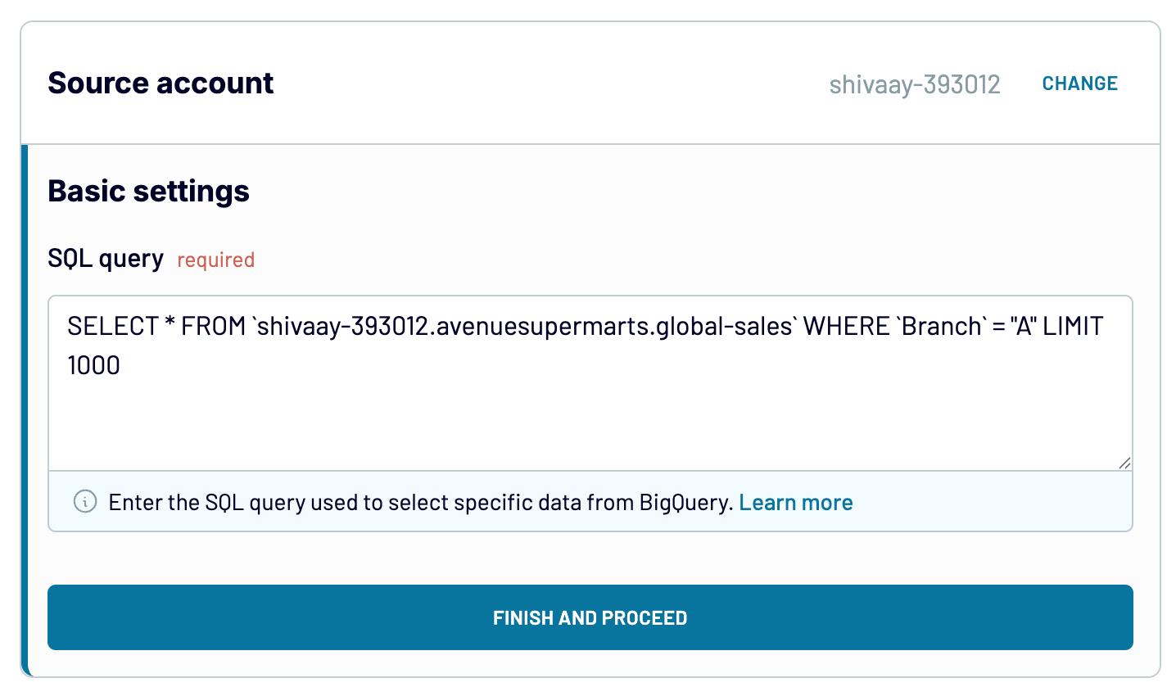Click the red "required" label next to SQL query
Screen dimensions: 1176x696
pos(215,260)
